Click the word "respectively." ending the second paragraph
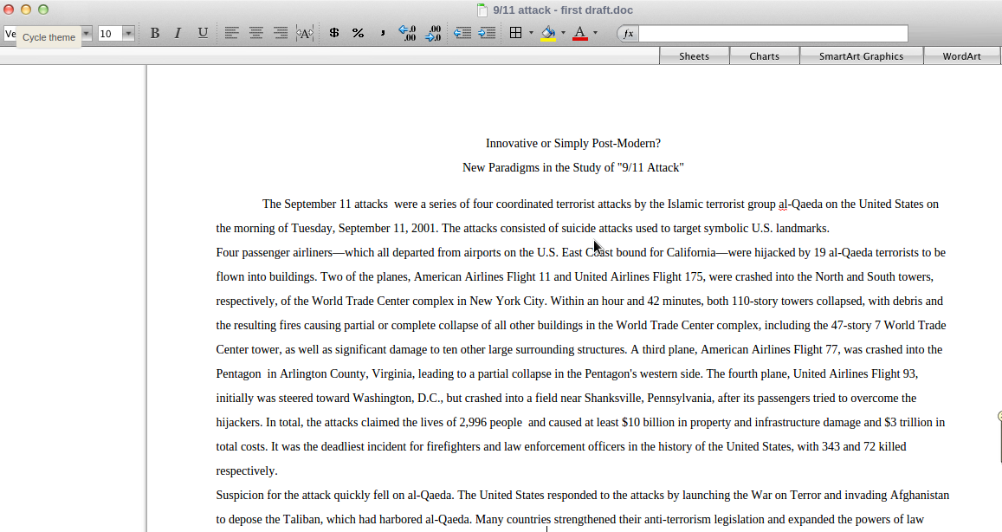This screenshot has height=532, width=1002. click(x=247, y=471)
